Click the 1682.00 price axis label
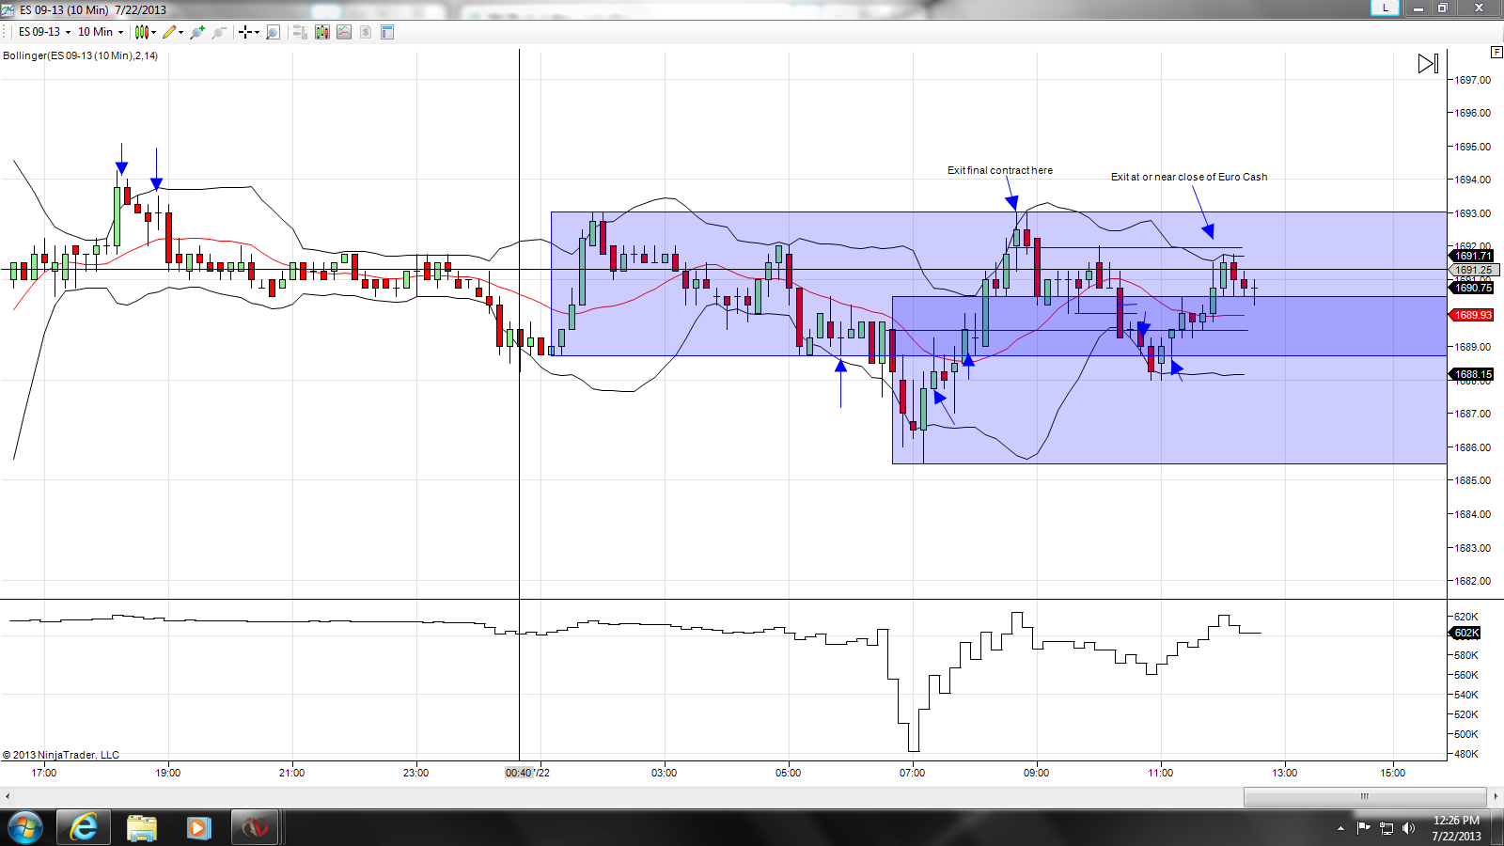Screen dimensions: 1504x846 (1473, 581)
